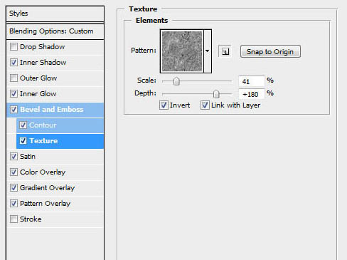Click the Scale slider handle
Viewport: 347px width, 260px height.
pos(176,81)
